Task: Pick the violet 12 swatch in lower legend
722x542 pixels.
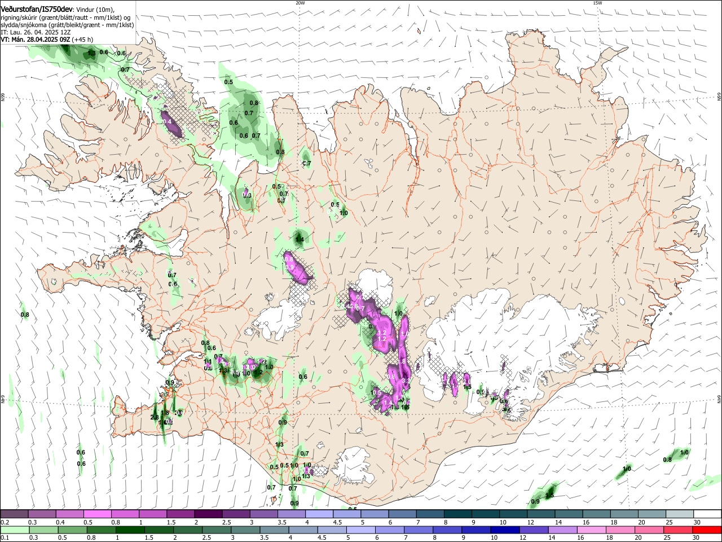Action: (534, 530)
